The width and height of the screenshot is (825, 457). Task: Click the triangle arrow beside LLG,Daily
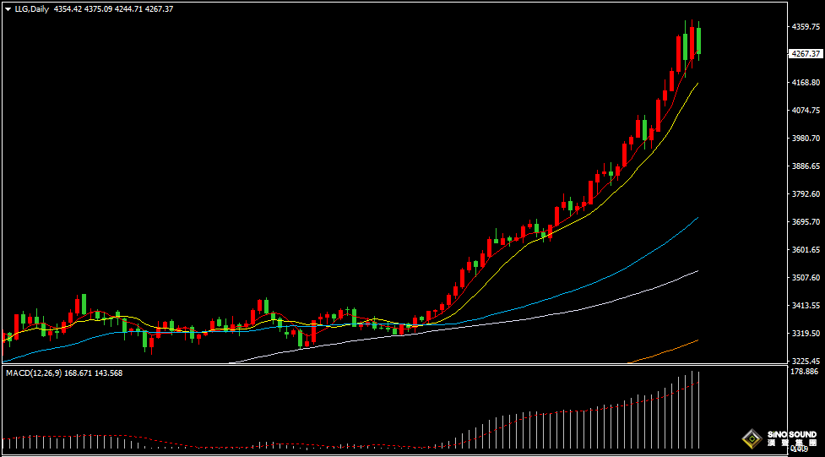click(8, 8)
